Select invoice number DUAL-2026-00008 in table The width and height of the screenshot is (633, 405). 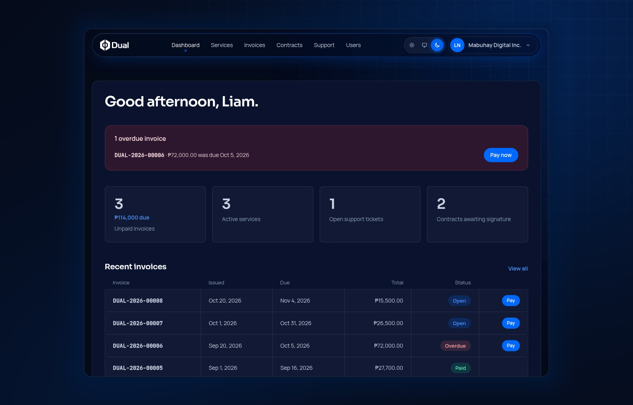click(138, 301)
